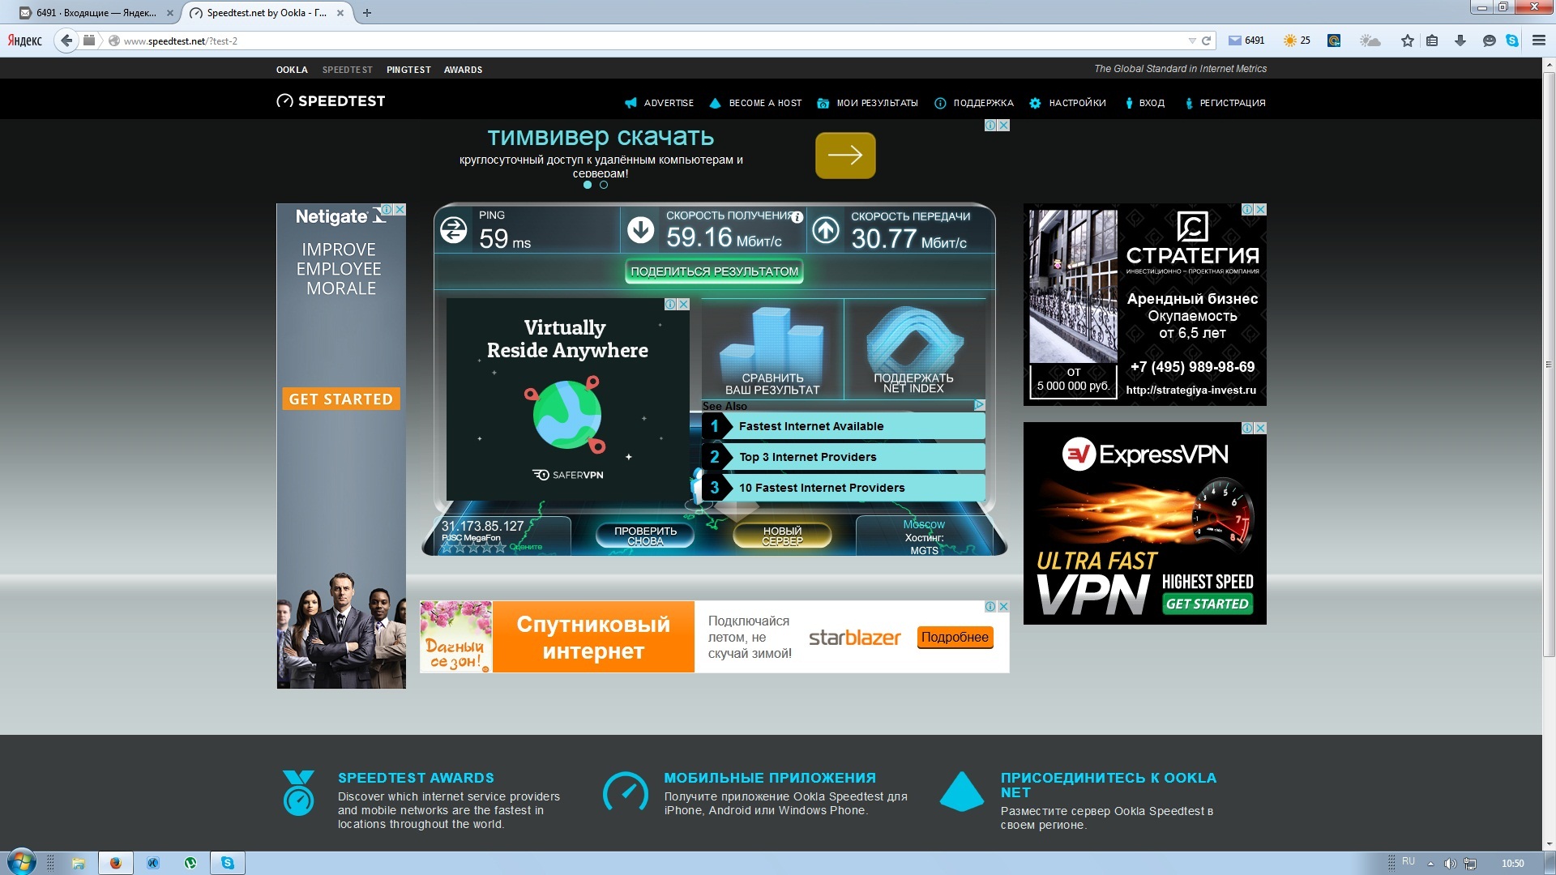This screenshot has width=1556, height=875.
Task: Open Windows Start menu
Action: (x=22, y=862)
